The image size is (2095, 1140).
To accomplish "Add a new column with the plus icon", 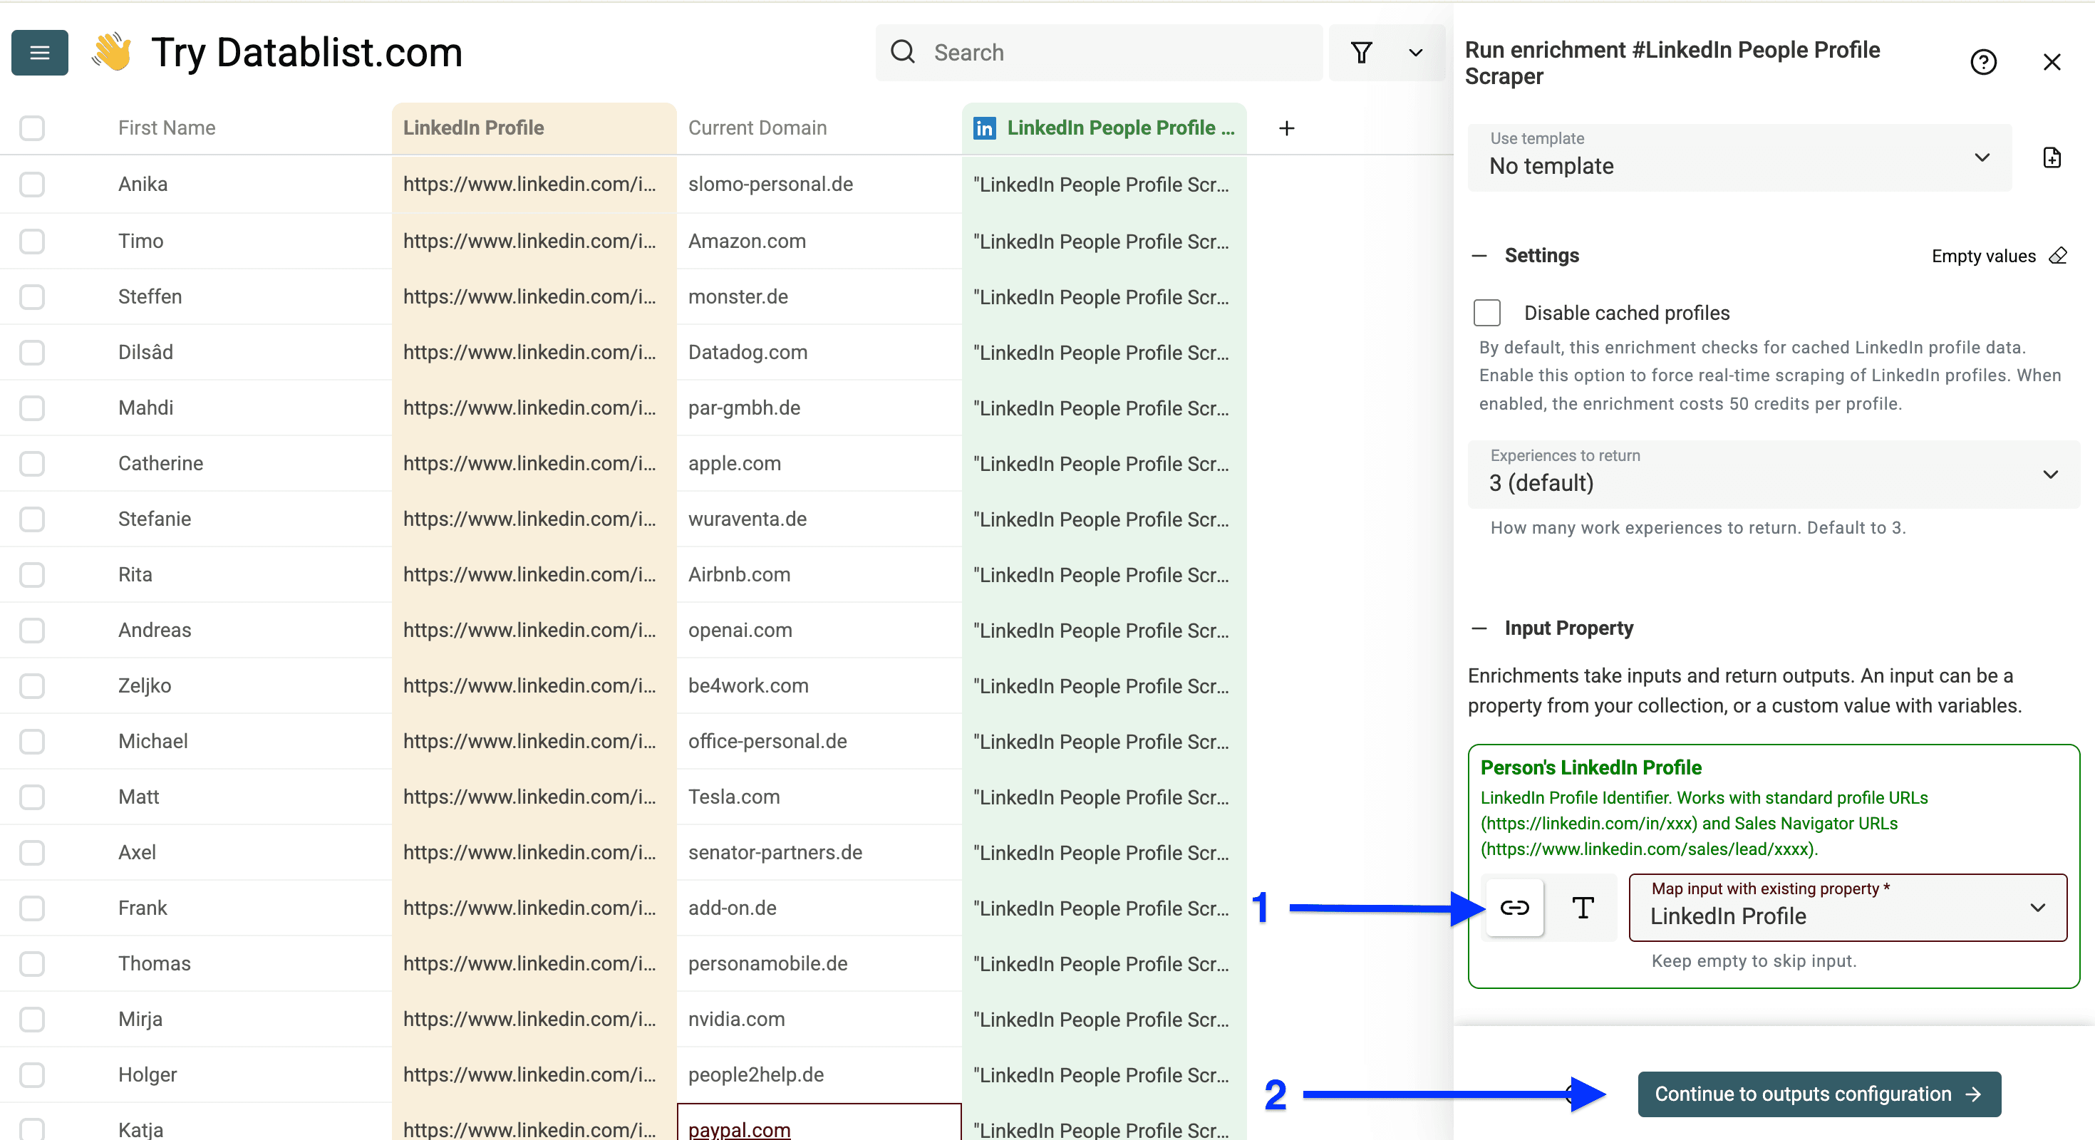I will click(x=1287, y=128).
